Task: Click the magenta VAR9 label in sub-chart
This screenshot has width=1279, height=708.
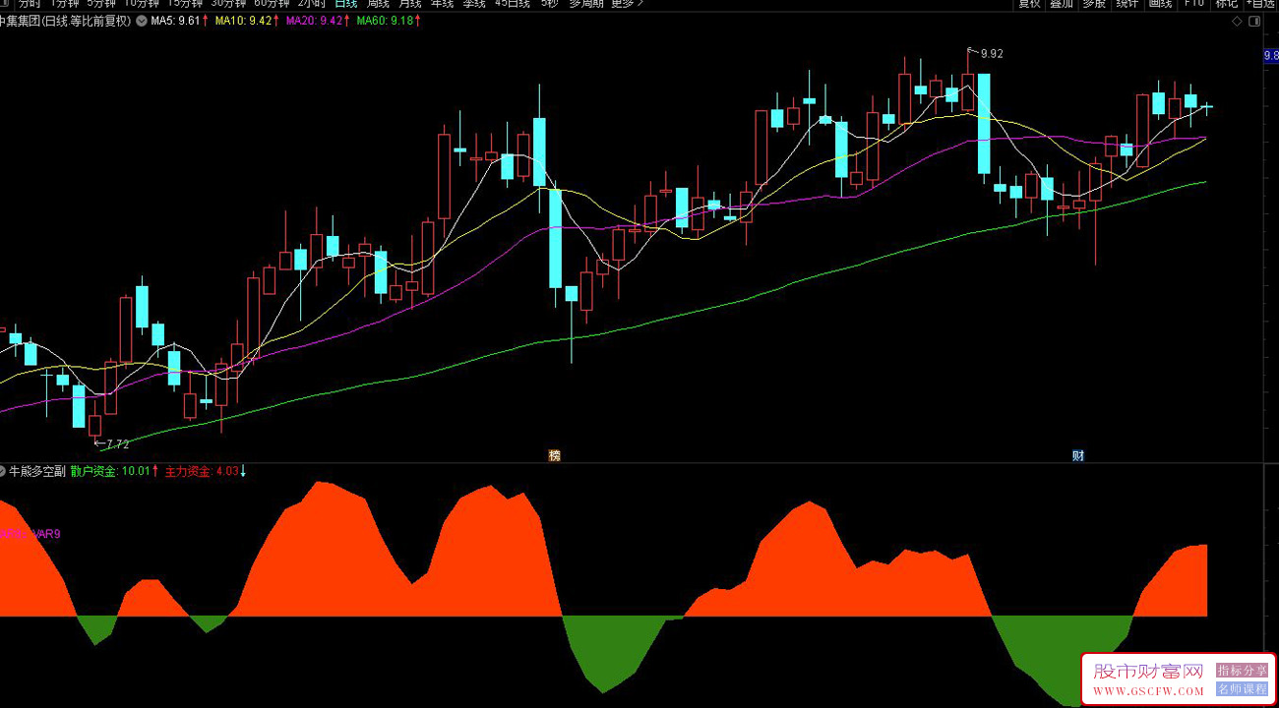Action: 45,534
